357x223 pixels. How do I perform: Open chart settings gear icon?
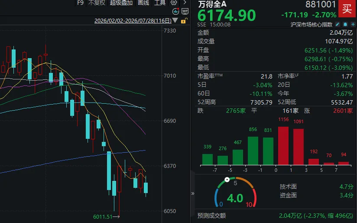pos(174,3)
